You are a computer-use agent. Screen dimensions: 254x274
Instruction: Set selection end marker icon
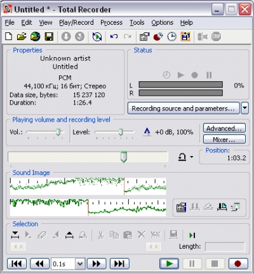[69, 235]
